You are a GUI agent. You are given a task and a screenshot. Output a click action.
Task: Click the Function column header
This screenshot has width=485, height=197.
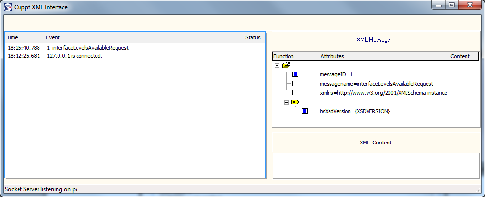coord(295,56)
